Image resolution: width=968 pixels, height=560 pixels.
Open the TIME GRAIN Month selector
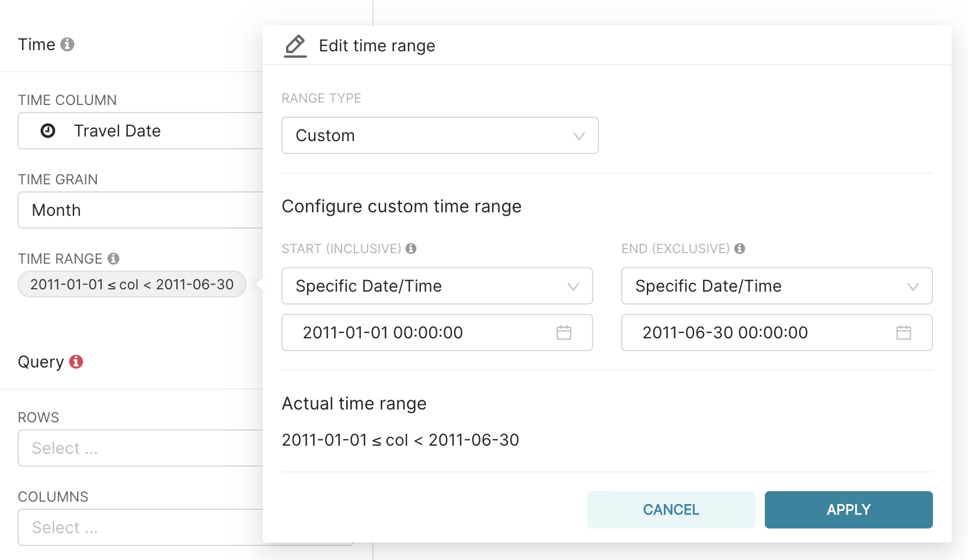point(140,210)
